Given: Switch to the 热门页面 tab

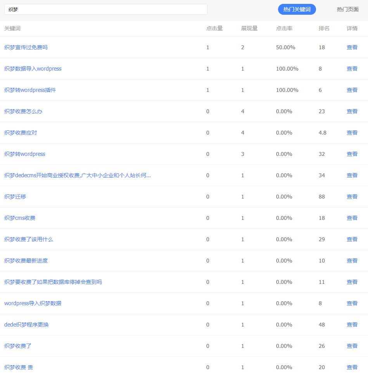Looking at the screenshot, I should click(x=348, y=9).
